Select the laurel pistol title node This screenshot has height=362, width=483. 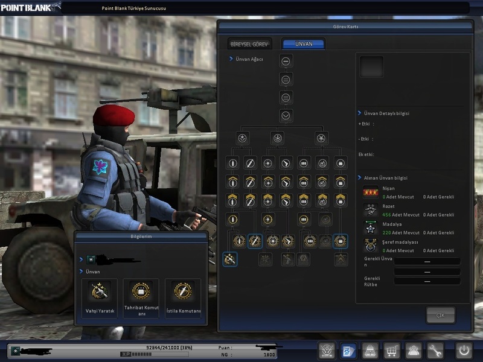click(x=288, y=241)
